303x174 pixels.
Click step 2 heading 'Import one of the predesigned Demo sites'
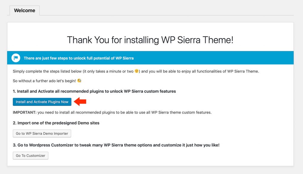point(56,123)
